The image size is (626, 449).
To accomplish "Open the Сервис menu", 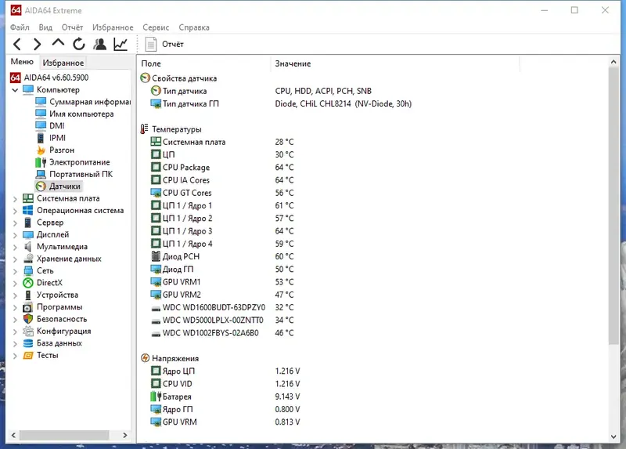I will click(156, 27).
